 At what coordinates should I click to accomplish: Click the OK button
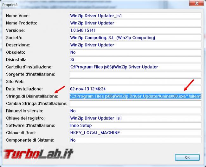tap(187, 157)
